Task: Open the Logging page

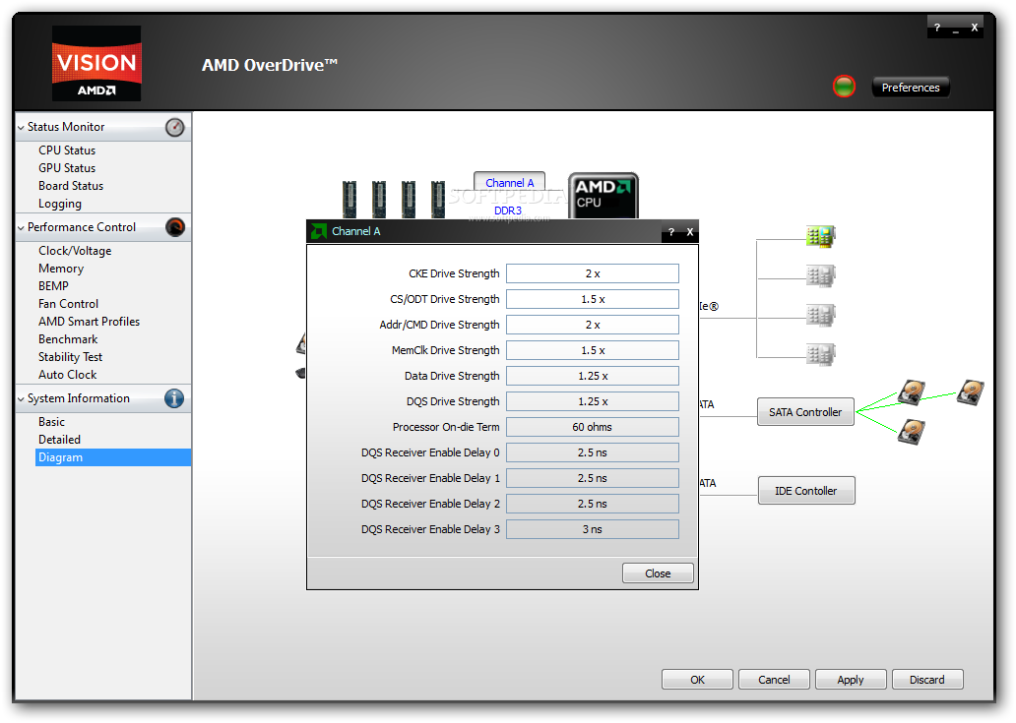Action: (60, 204)
